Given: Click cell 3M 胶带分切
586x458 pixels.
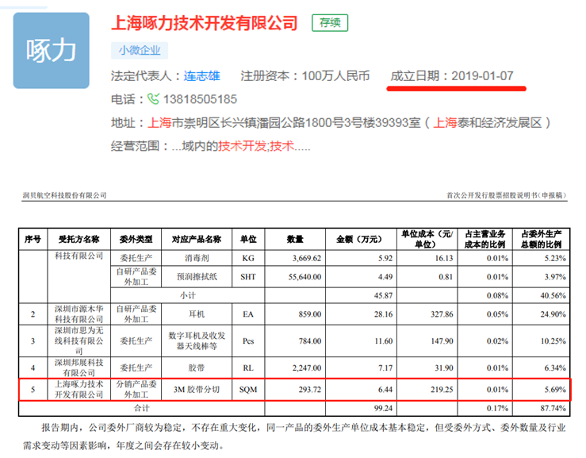Looking at the screenshot, I should 197,390.
